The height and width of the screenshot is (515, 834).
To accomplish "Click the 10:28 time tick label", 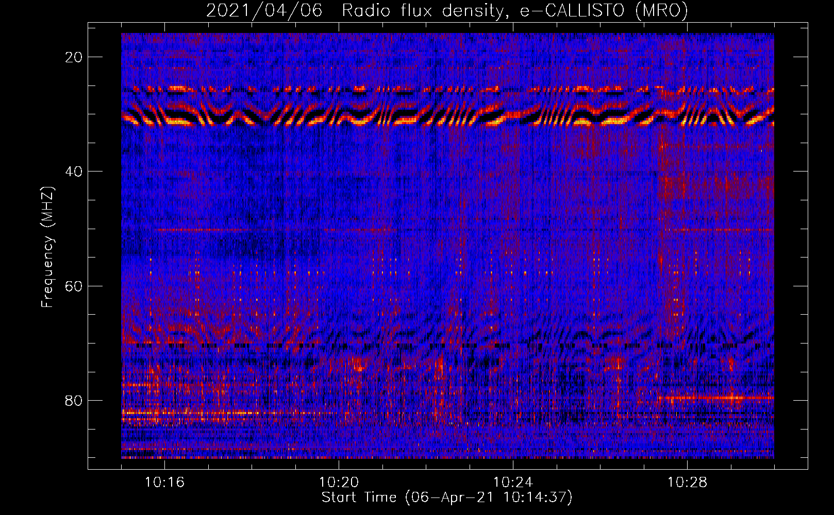I will click(687, 483).
